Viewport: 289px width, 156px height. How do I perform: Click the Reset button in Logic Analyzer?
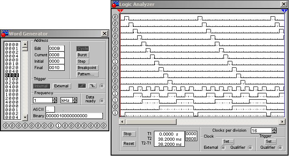[129, 144]
